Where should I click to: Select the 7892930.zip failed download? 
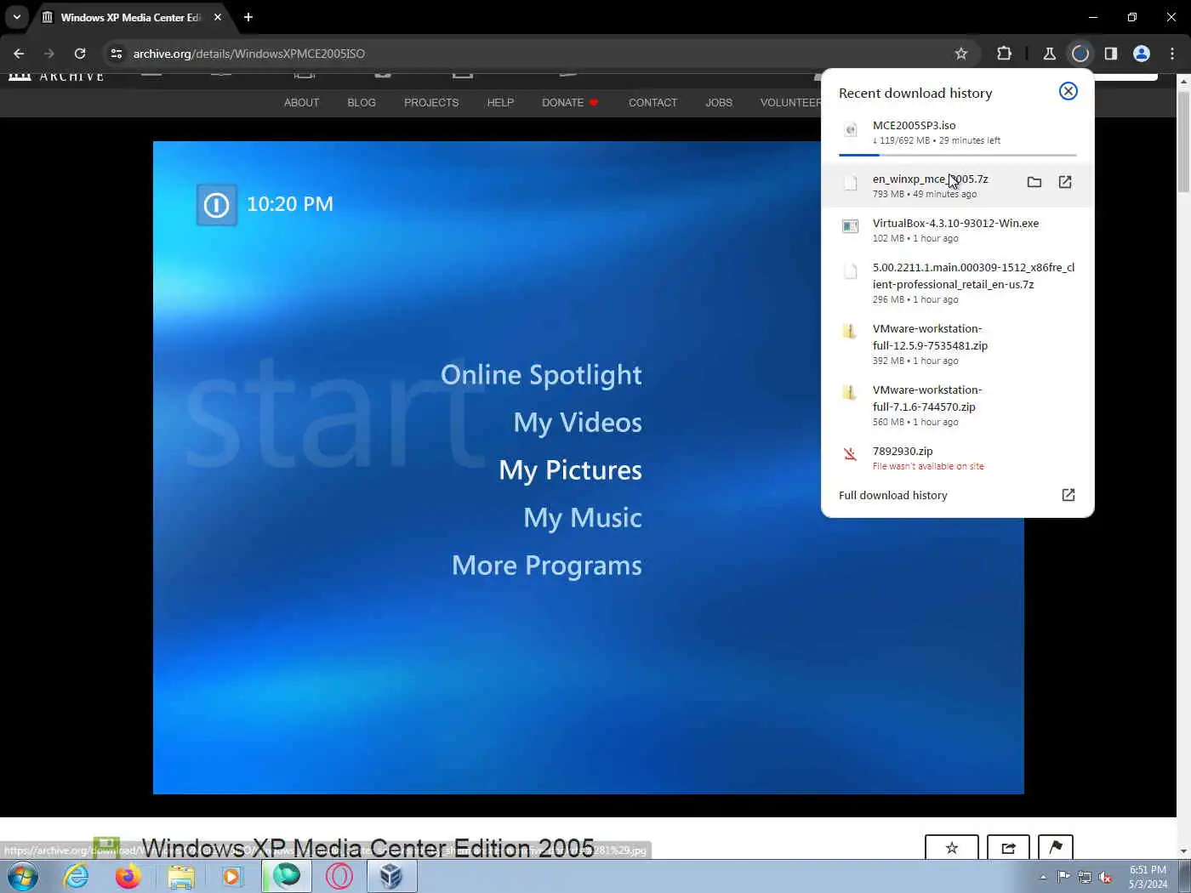point(957,458)
